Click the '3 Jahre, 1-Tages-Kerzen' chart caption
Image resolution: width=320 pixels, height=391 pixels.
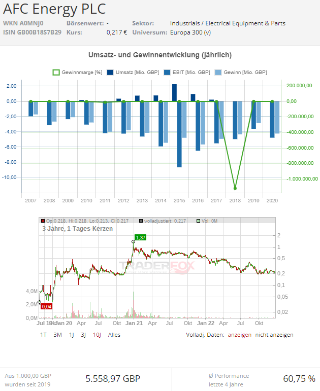point(77,229)
